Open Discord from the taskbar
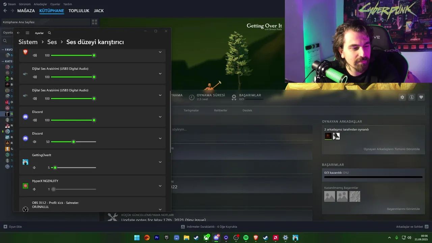 (x=216, y=238)
